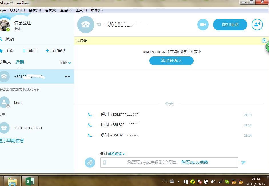Click the add-people icon at top right
This screenshot has height=186, width=269.
pos(257,25)
